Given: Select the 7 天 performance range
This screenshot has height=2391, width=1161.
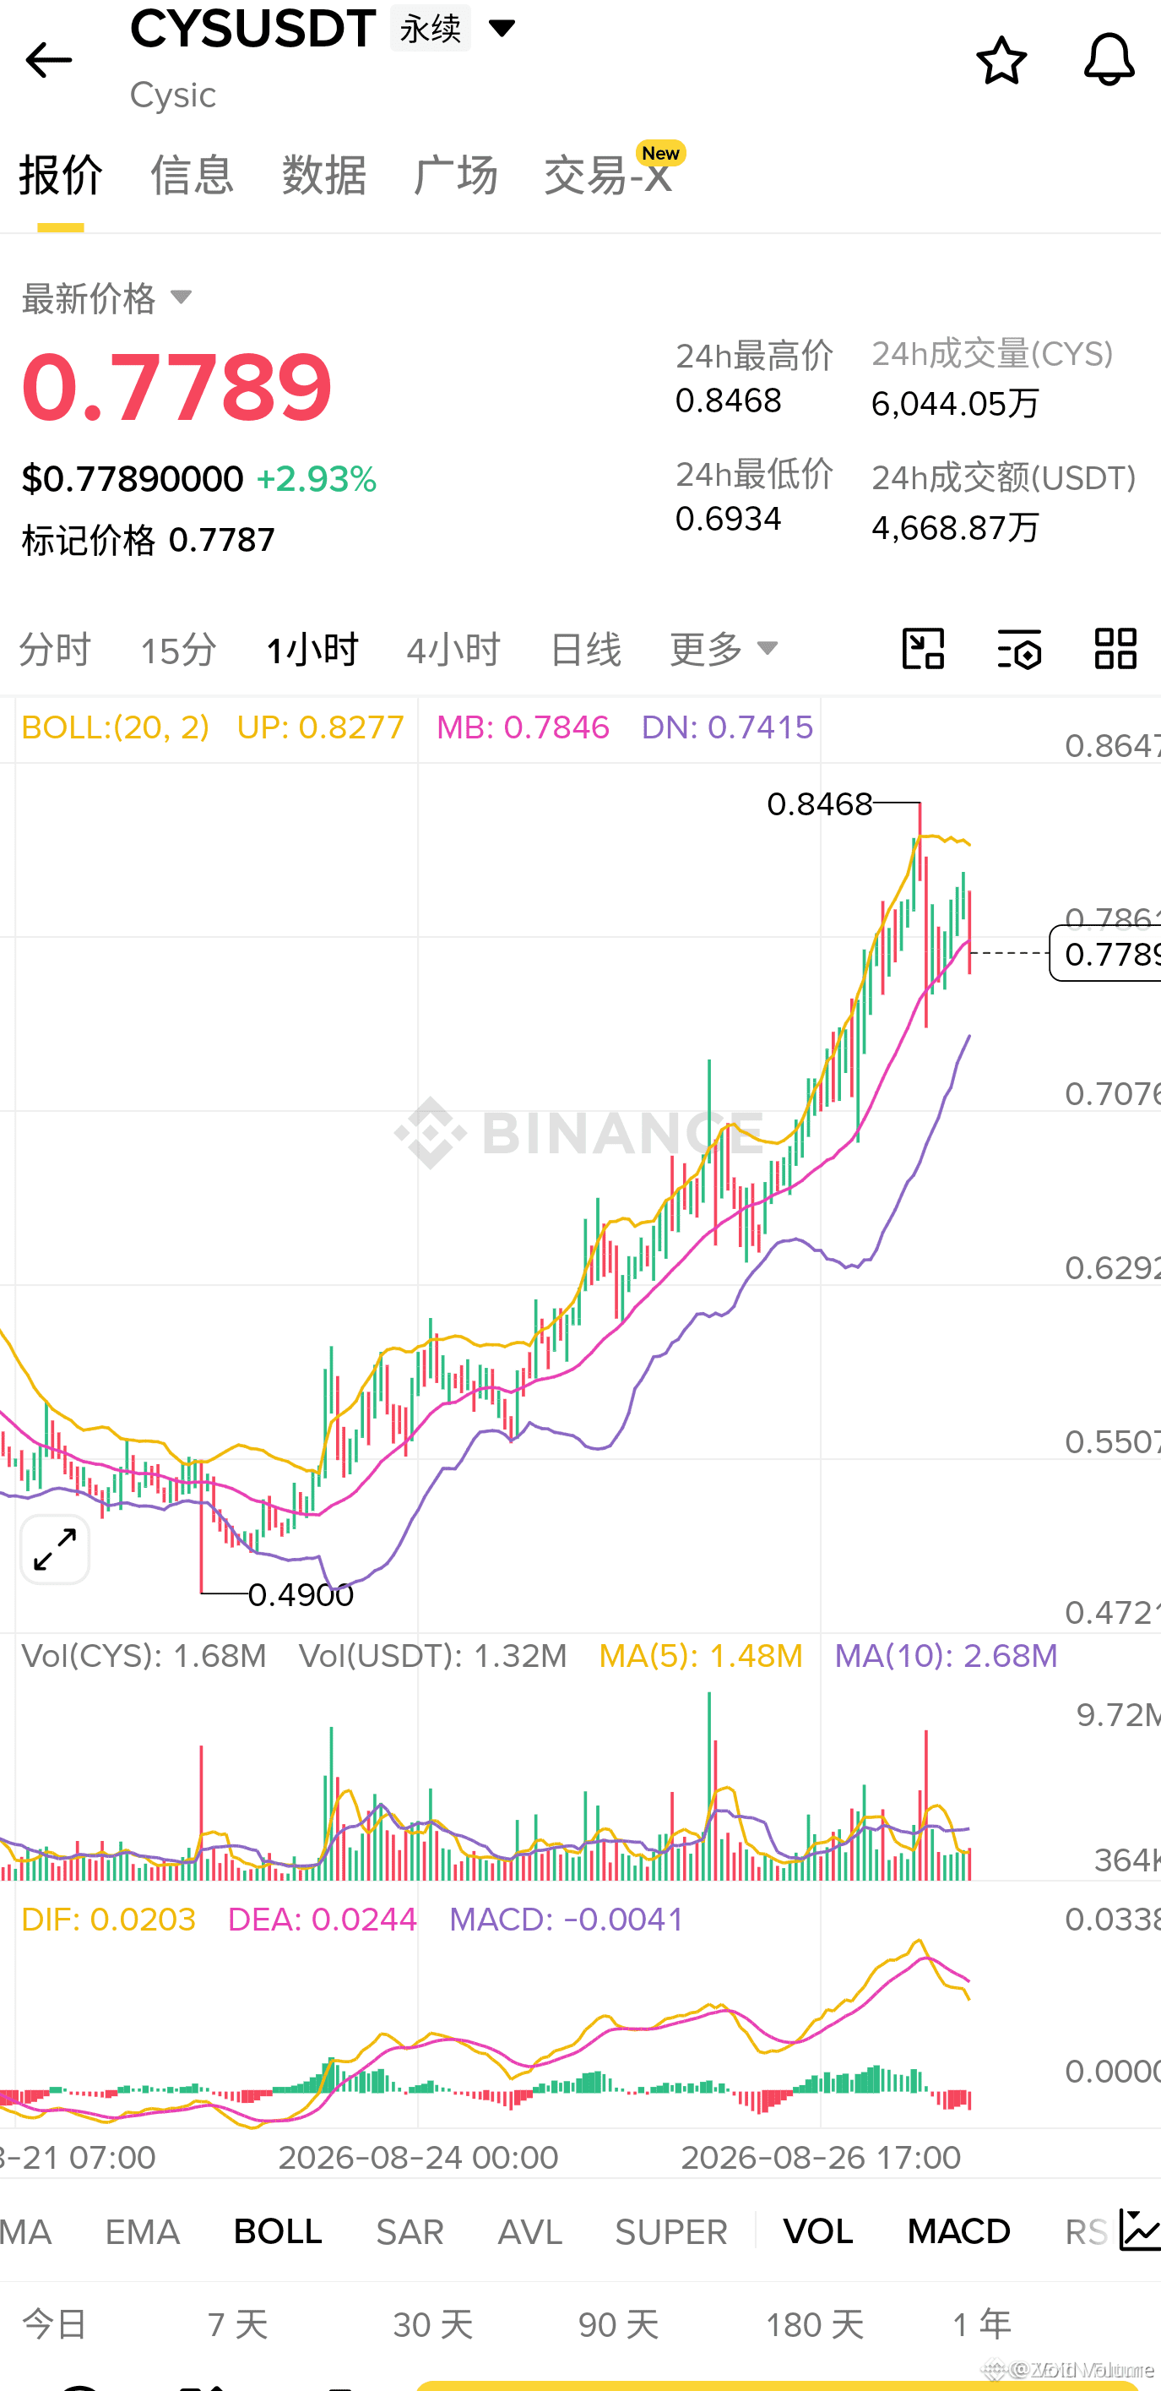Looking at the screenshot, I should [x=238, y=2325].
